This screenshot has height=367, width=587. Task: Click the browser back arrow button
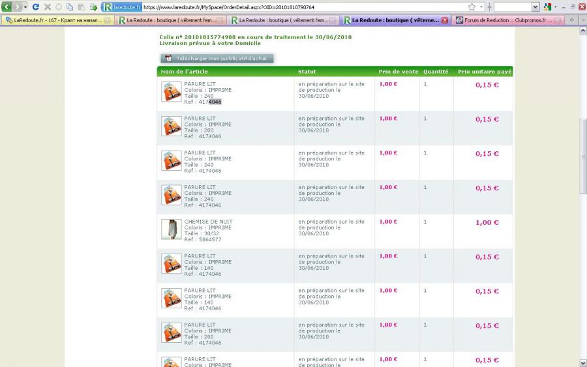(7, 7)
